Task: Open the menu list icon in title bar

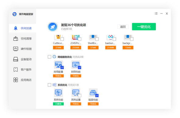Action: pyautogui.click(x=156, y=13)
